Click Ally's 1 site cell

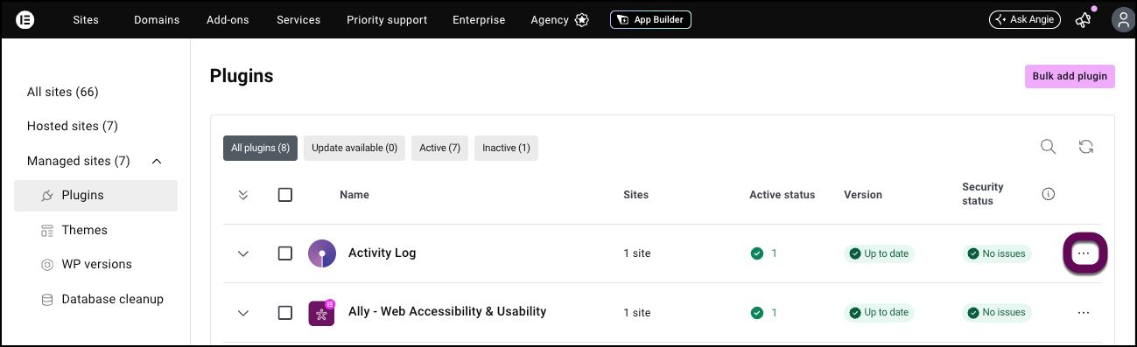tap(636, 312)
